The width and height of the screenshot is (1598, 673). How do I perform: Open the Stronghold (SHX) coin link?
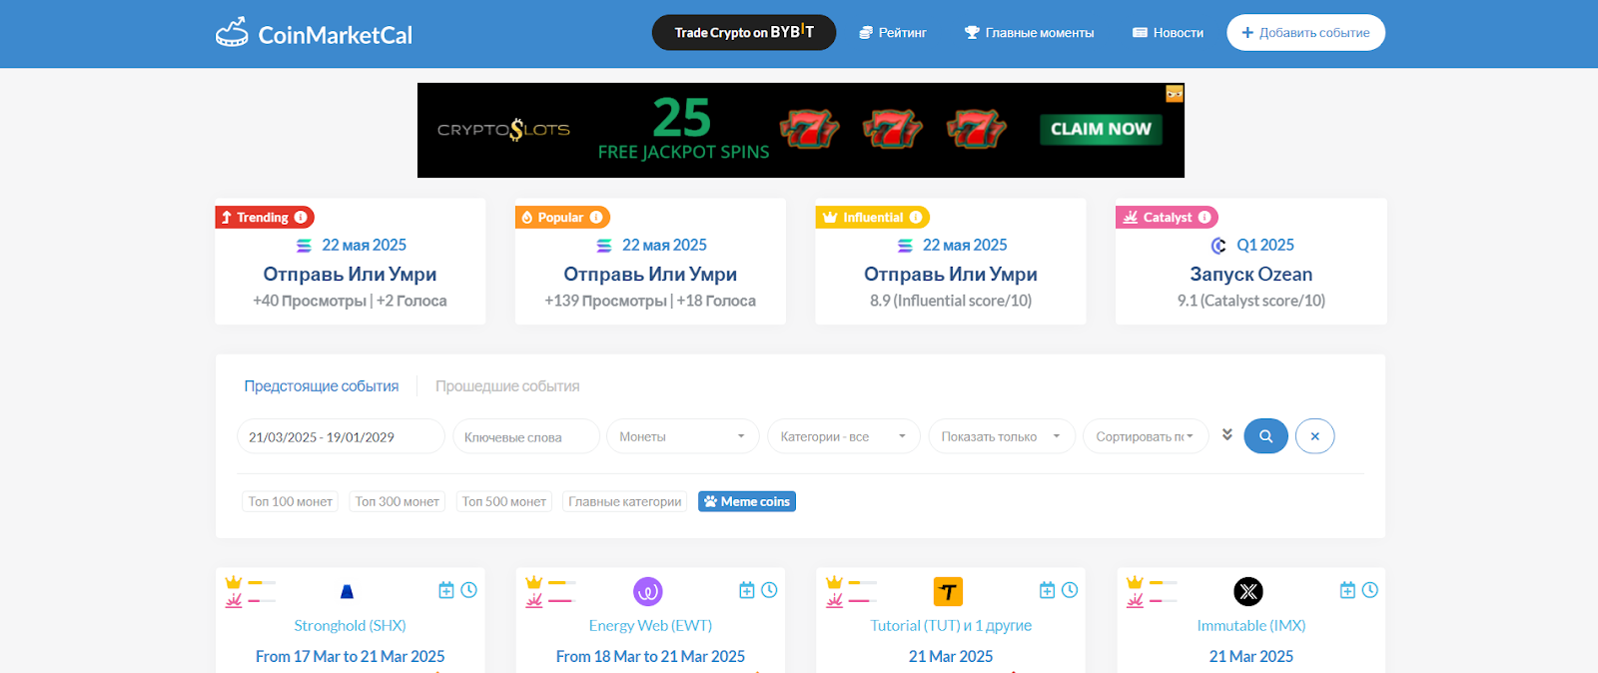coord(350,626)
